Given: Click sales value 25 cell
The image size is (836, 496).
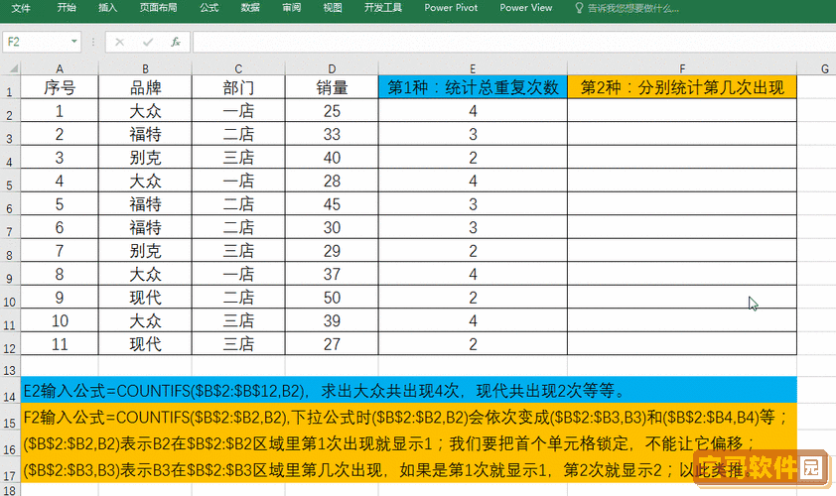Looking at the screenshot, I should click(332, 111).
